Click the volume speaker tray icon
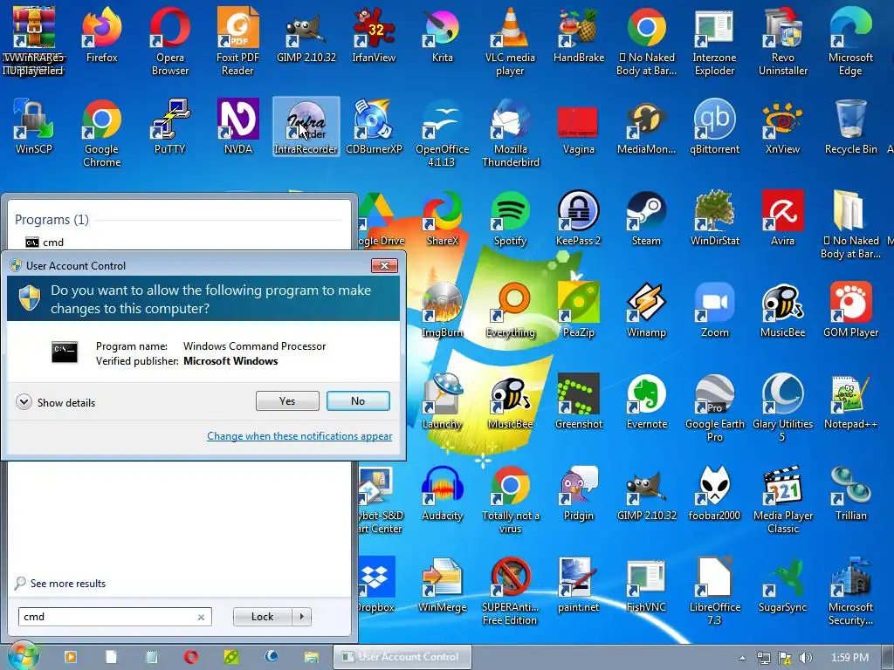Image resolution: width=894 pixels, height=670 pixels. (806, 658)
